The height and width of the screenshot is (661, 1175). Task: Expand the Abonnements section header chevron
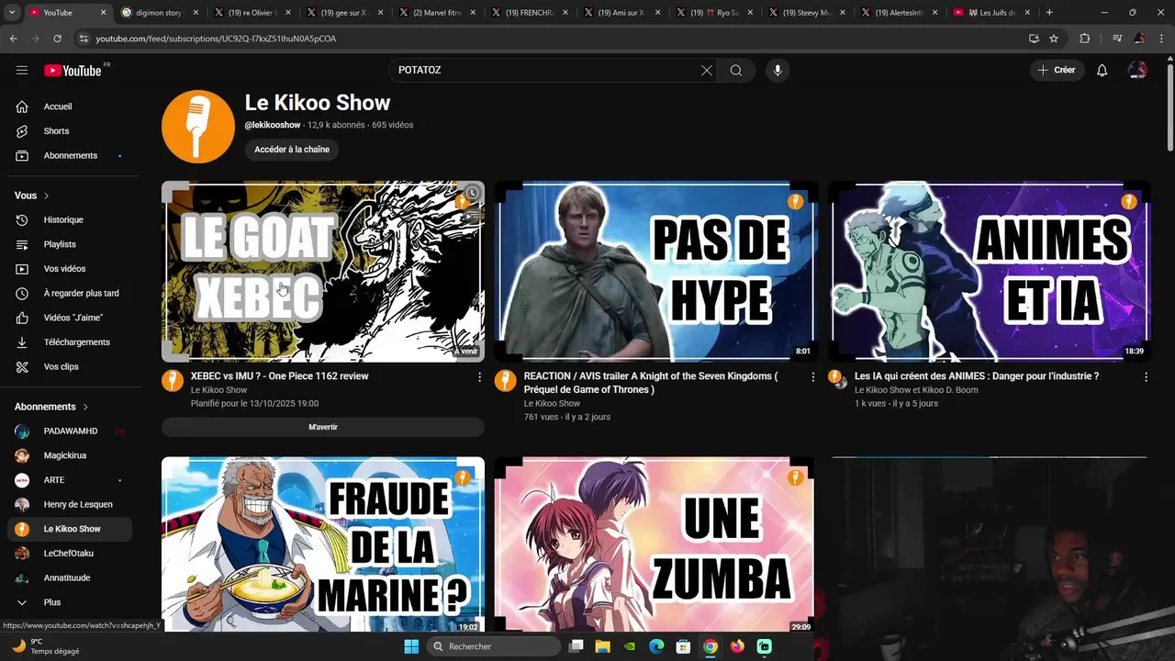click(x=86, y=407)
